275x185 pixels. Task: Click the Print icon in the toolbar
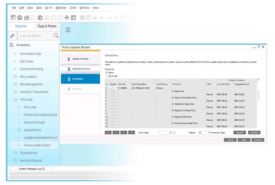(20, 18)
